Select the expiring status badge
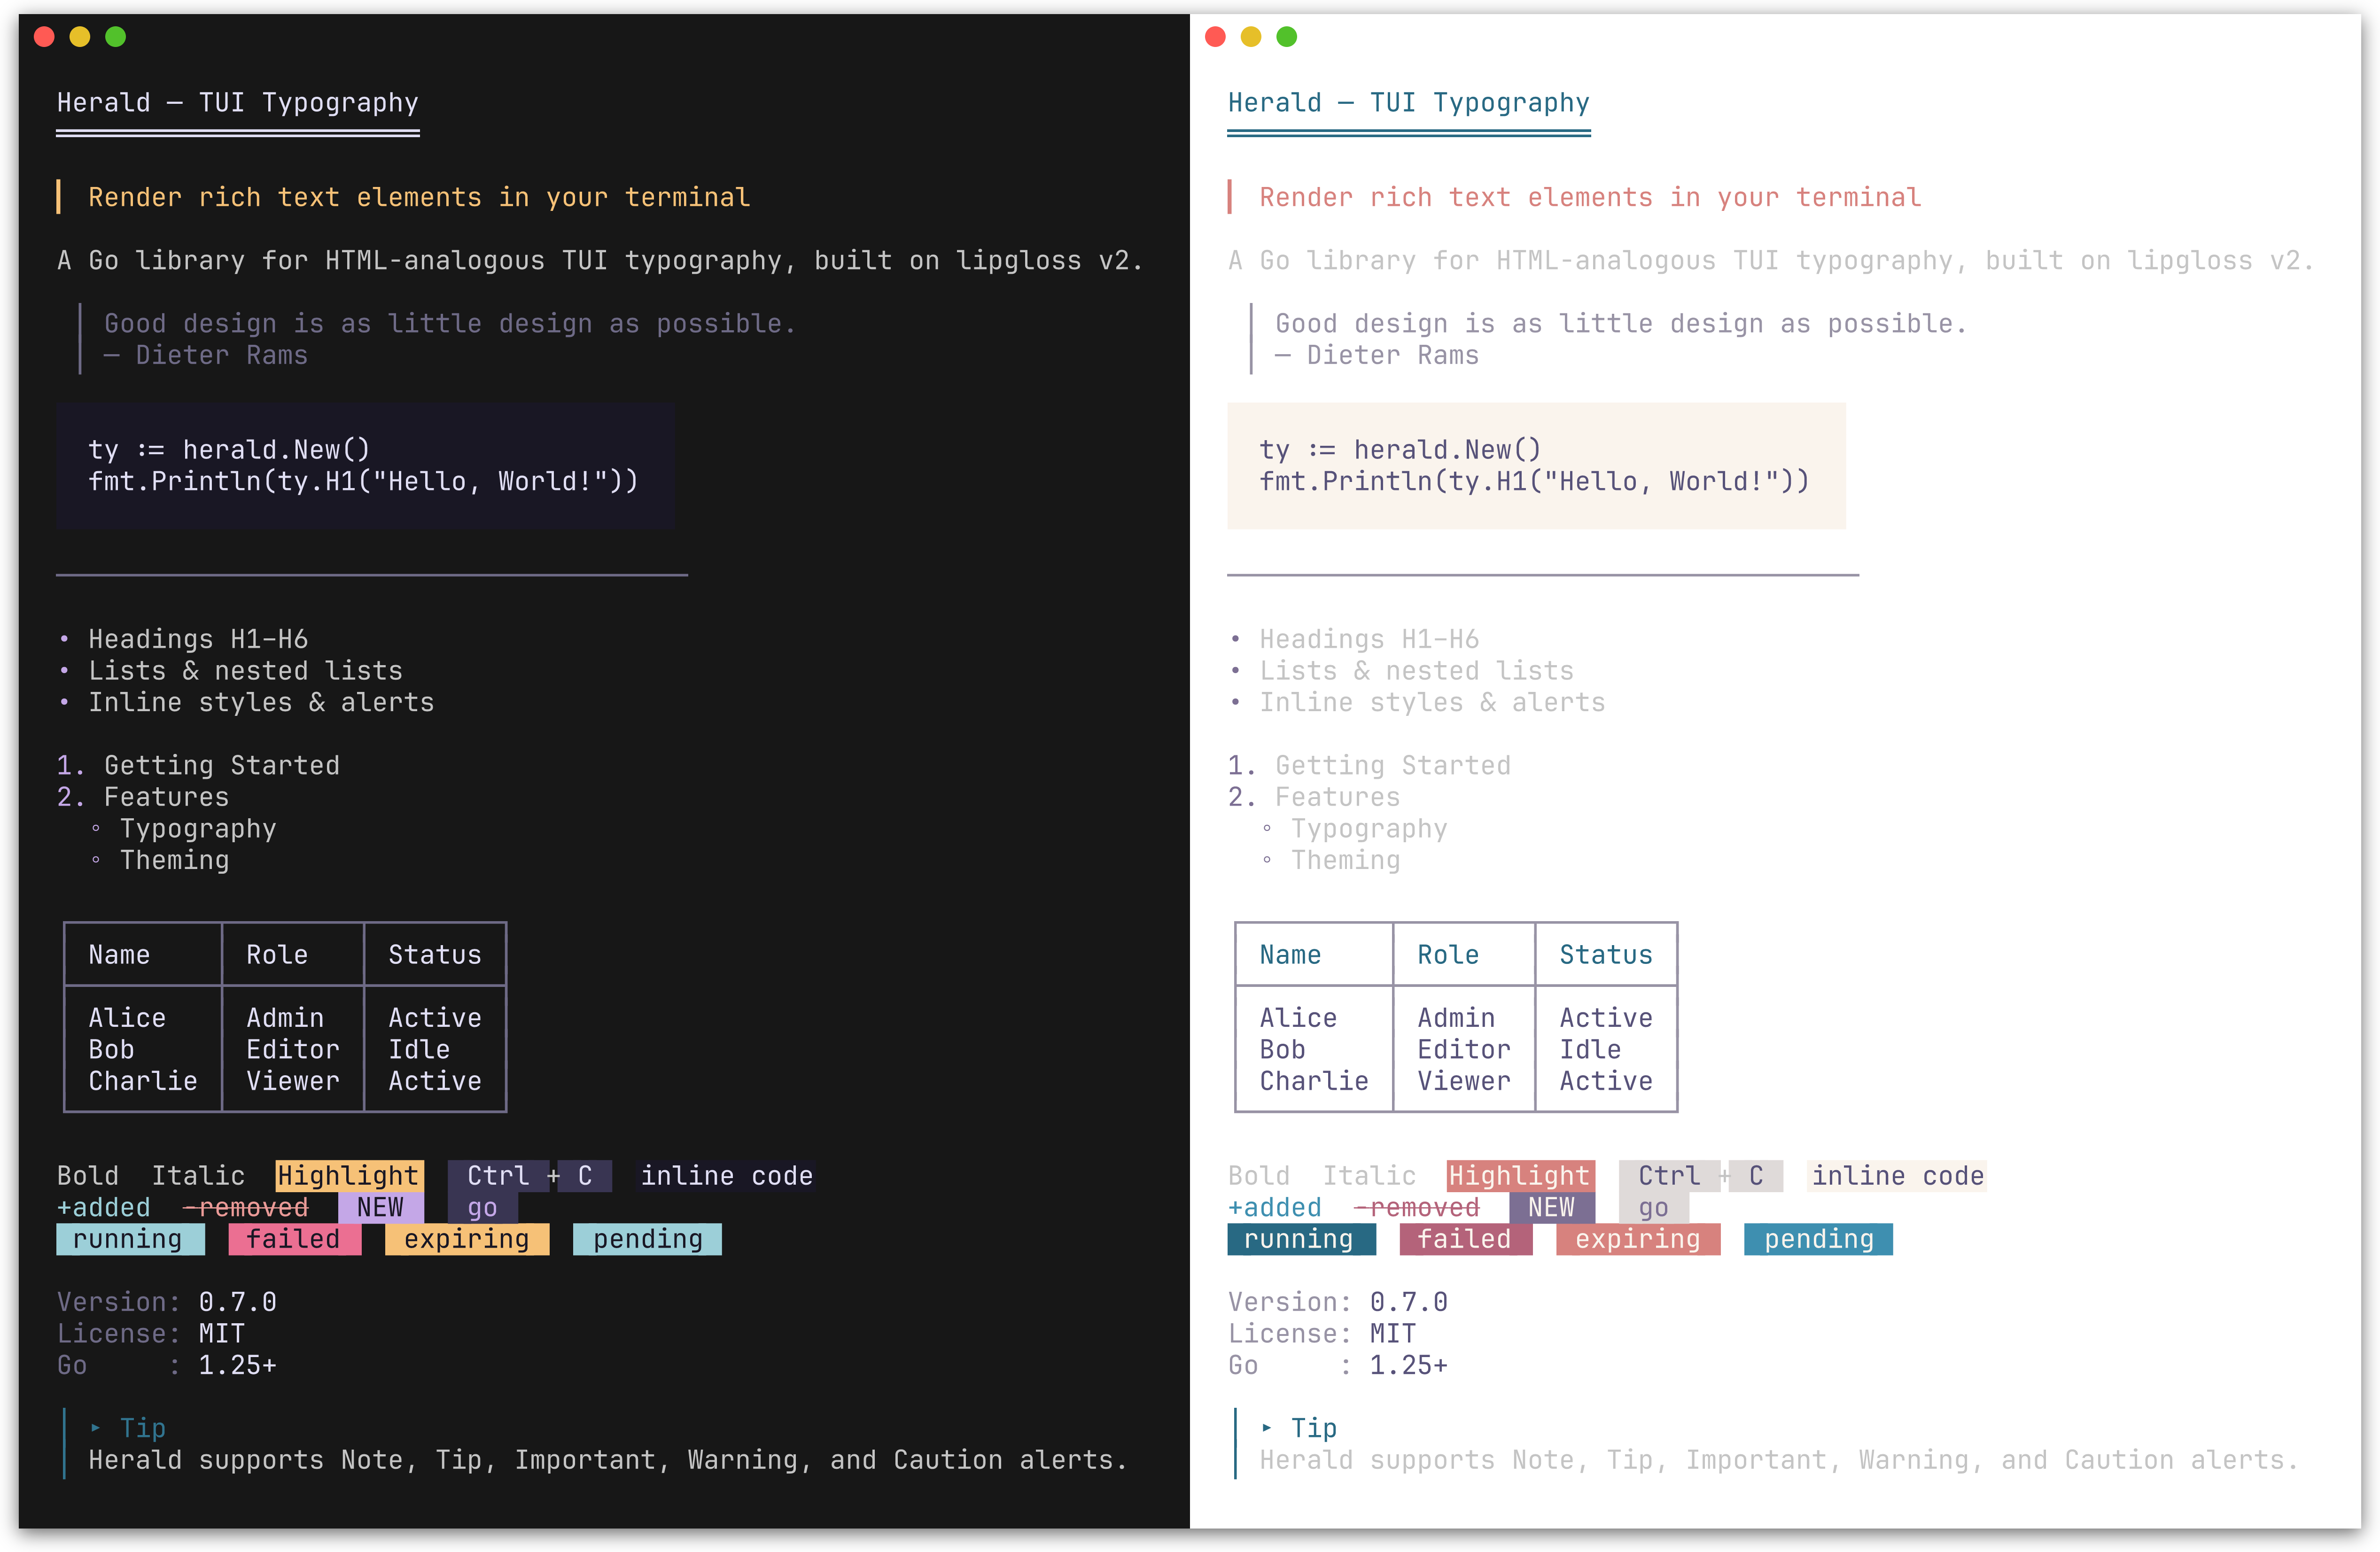 pyautogui.click(x=466, y=1239)
